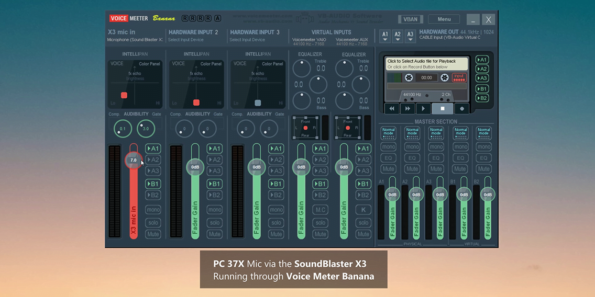
Task: Click Voicemeeter VAIO 0dB fader knob
Action: [x=301, y=167]
